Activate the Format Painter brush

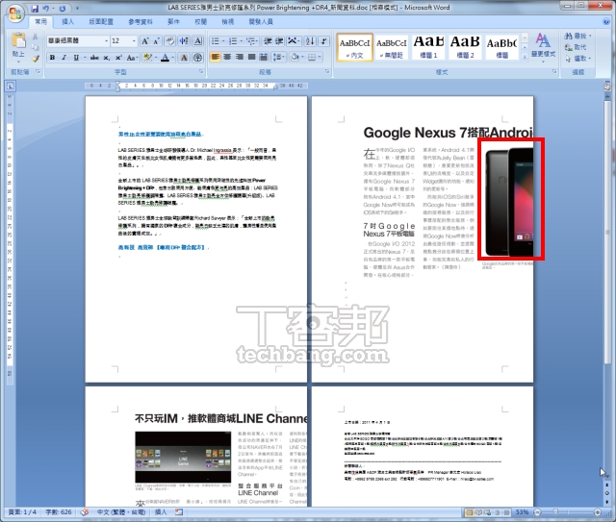click(36, 59)
